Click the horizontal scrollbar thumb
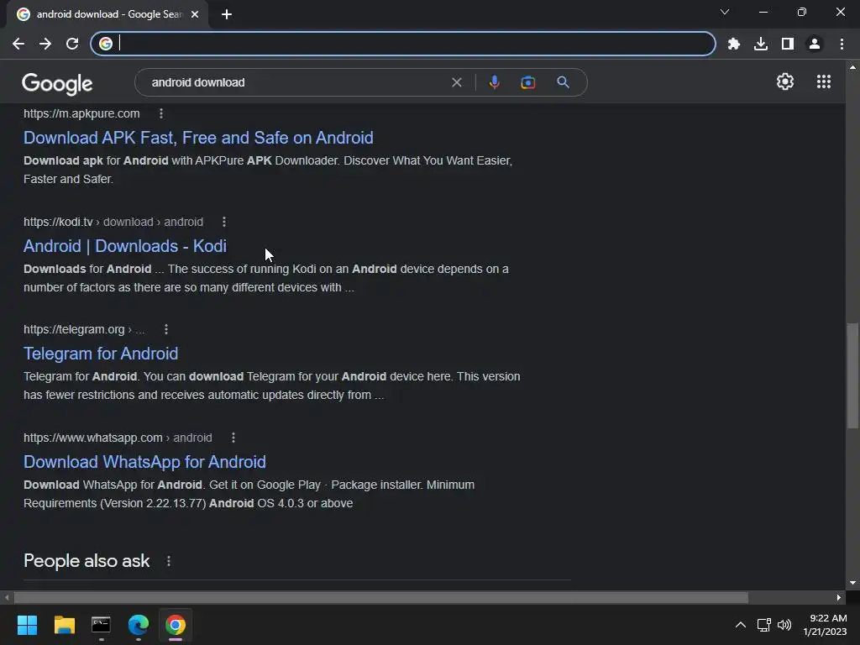The height and width of the screenshot is (645, 860). tap(381, 597)
